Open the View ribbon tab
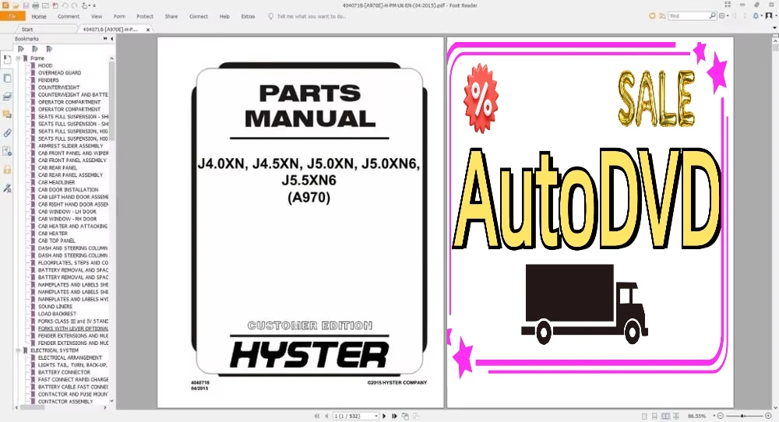This screenshot has width=779, height=422. click(97, 16)
